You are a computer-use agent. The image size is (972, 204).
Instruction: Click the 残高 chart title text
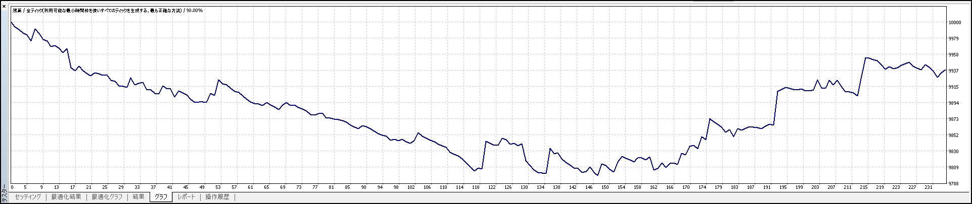(17, 11)
